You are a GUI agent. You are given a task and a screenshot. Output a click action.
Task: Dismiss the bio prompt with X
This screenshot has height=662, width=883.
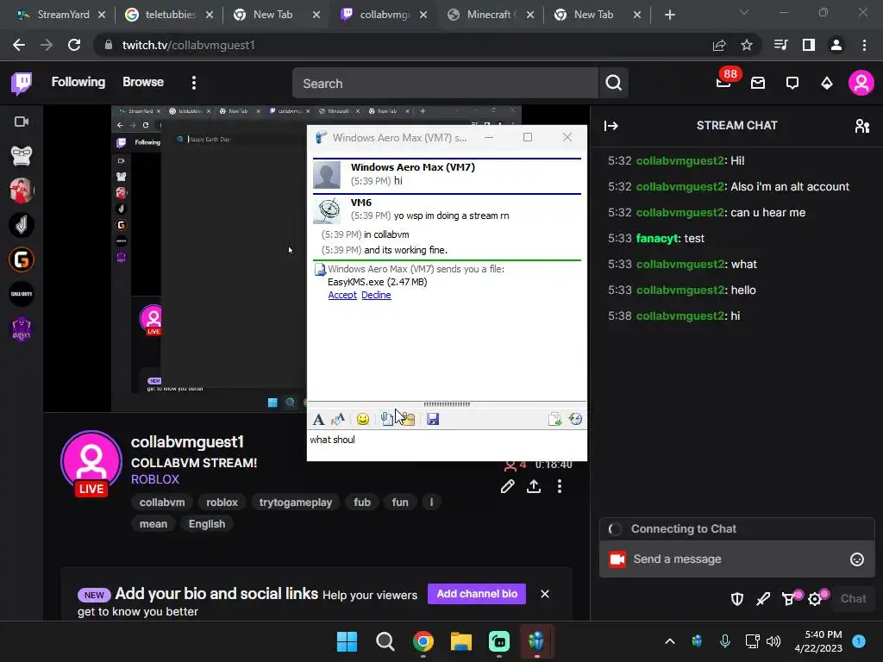click(x=545, y=594)
